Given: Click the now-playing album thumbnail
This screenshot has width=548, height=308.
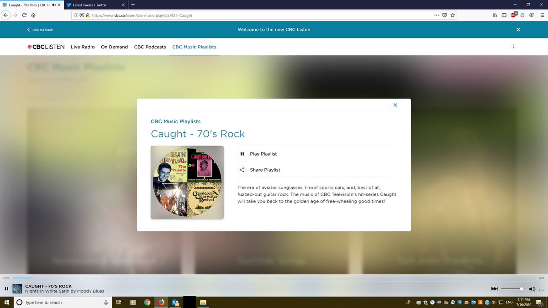Looking at the screenshot, I should [x=17, y=288].
